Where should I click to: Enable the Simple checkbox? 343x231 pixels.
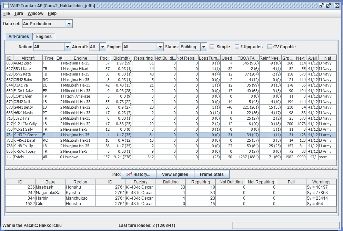pyautogui.click(x=212, y=47)
